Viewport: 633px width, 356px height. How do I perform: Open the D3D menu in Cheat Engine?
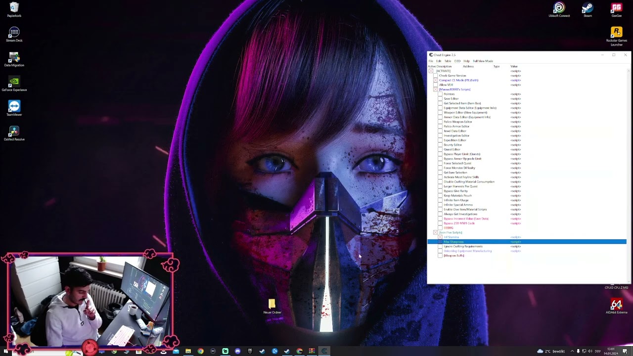pos(457,61)
